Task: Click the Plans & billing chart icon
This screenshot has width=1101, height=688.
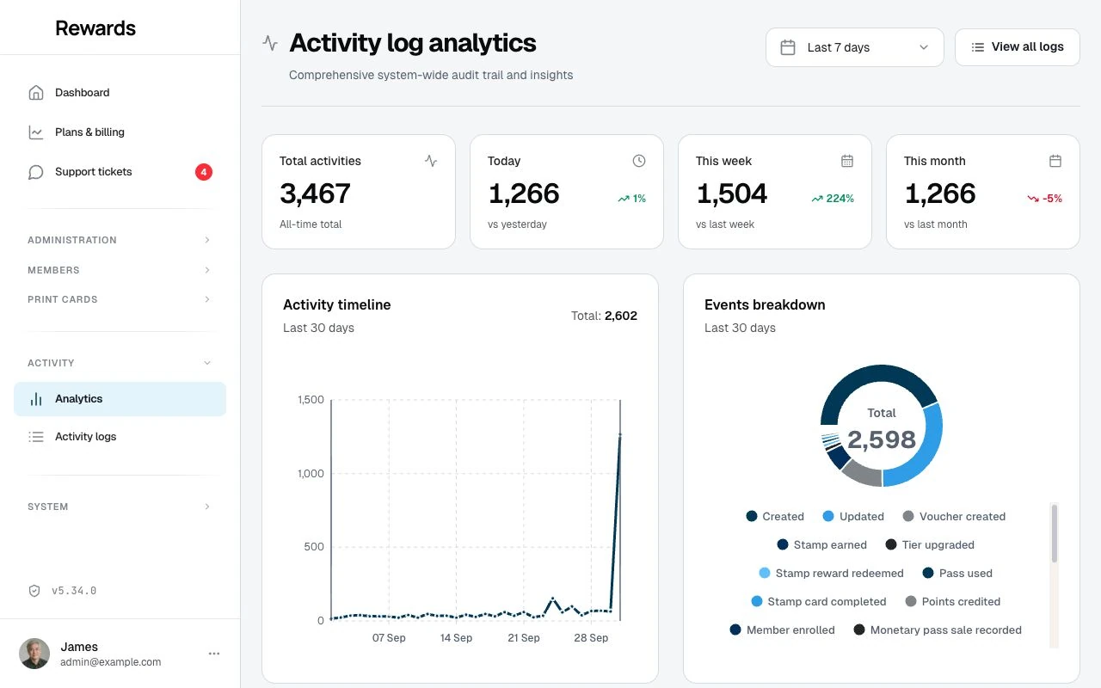Action: pyautogui.click(x=35, y=132)
